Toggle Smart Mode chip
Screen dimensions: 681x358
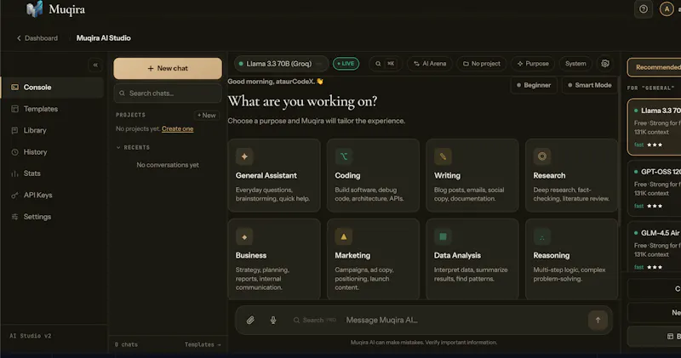click(x=590, y=85)
